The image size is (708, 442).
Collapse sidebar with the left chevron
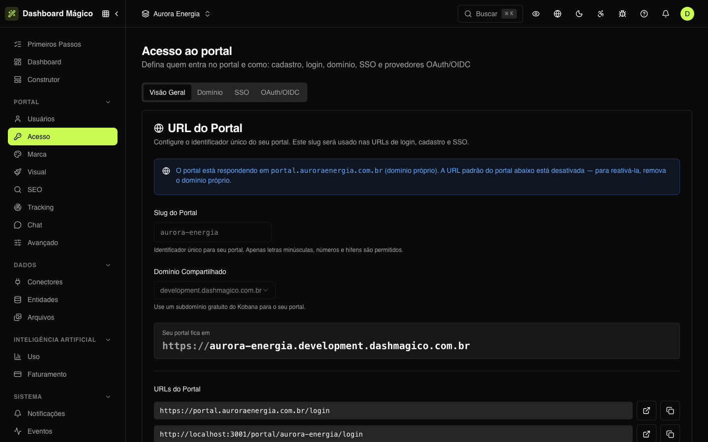coord(117,14)
